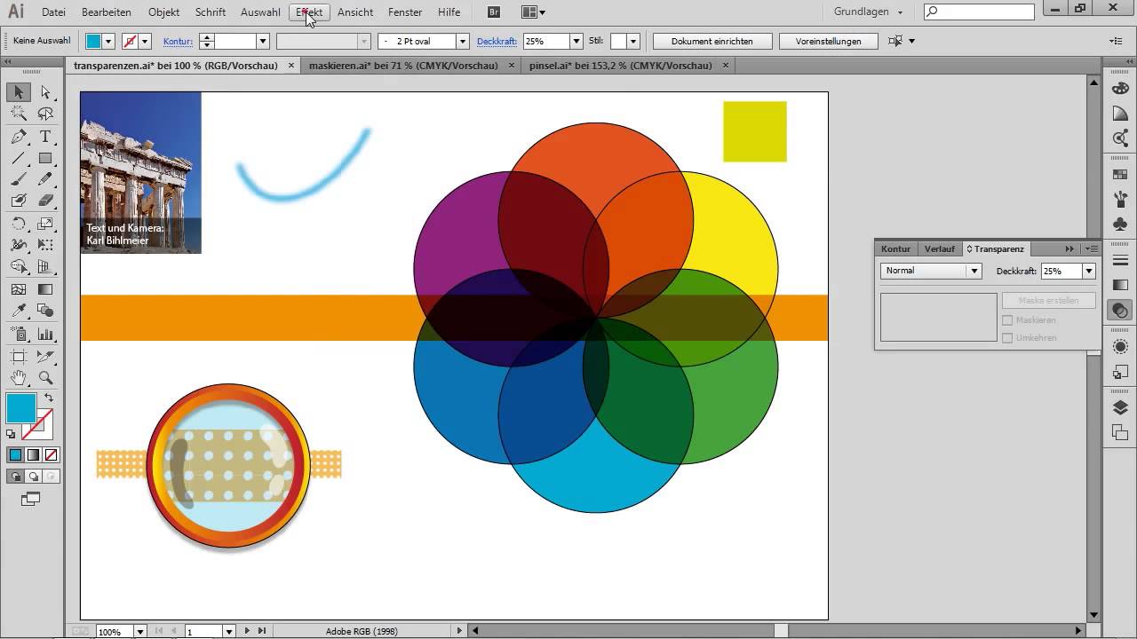Image resolution: width=1137 pixels, height=639 pixels.
Task: Select the Scale tool
Action: pyautogui.click(x=45, y=224)
